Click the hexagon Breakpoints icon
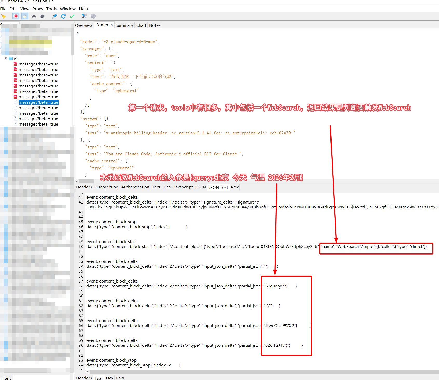 [x=42, y=16]
